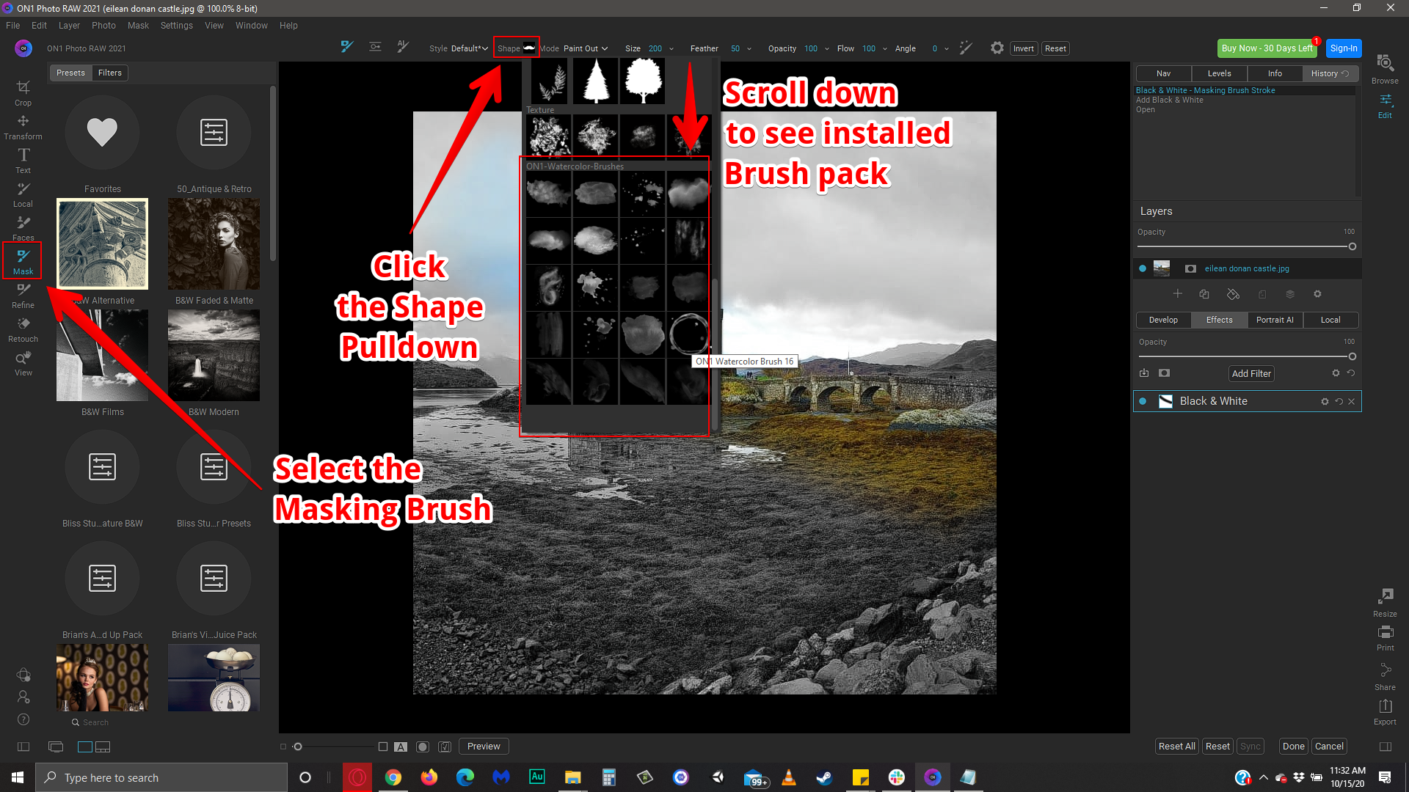Image resolution: width=1409 pixels, height=792 pixels.
Task: Switch to filmstrip view layout icon
Action: (103, 747)
